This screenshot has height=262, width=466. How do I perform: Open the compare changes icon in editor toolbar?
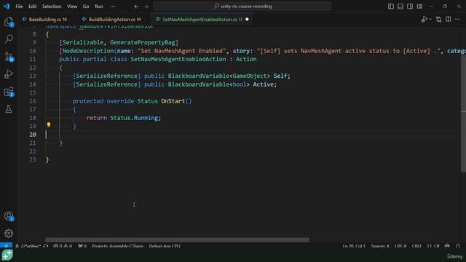(x=438, y=20)
